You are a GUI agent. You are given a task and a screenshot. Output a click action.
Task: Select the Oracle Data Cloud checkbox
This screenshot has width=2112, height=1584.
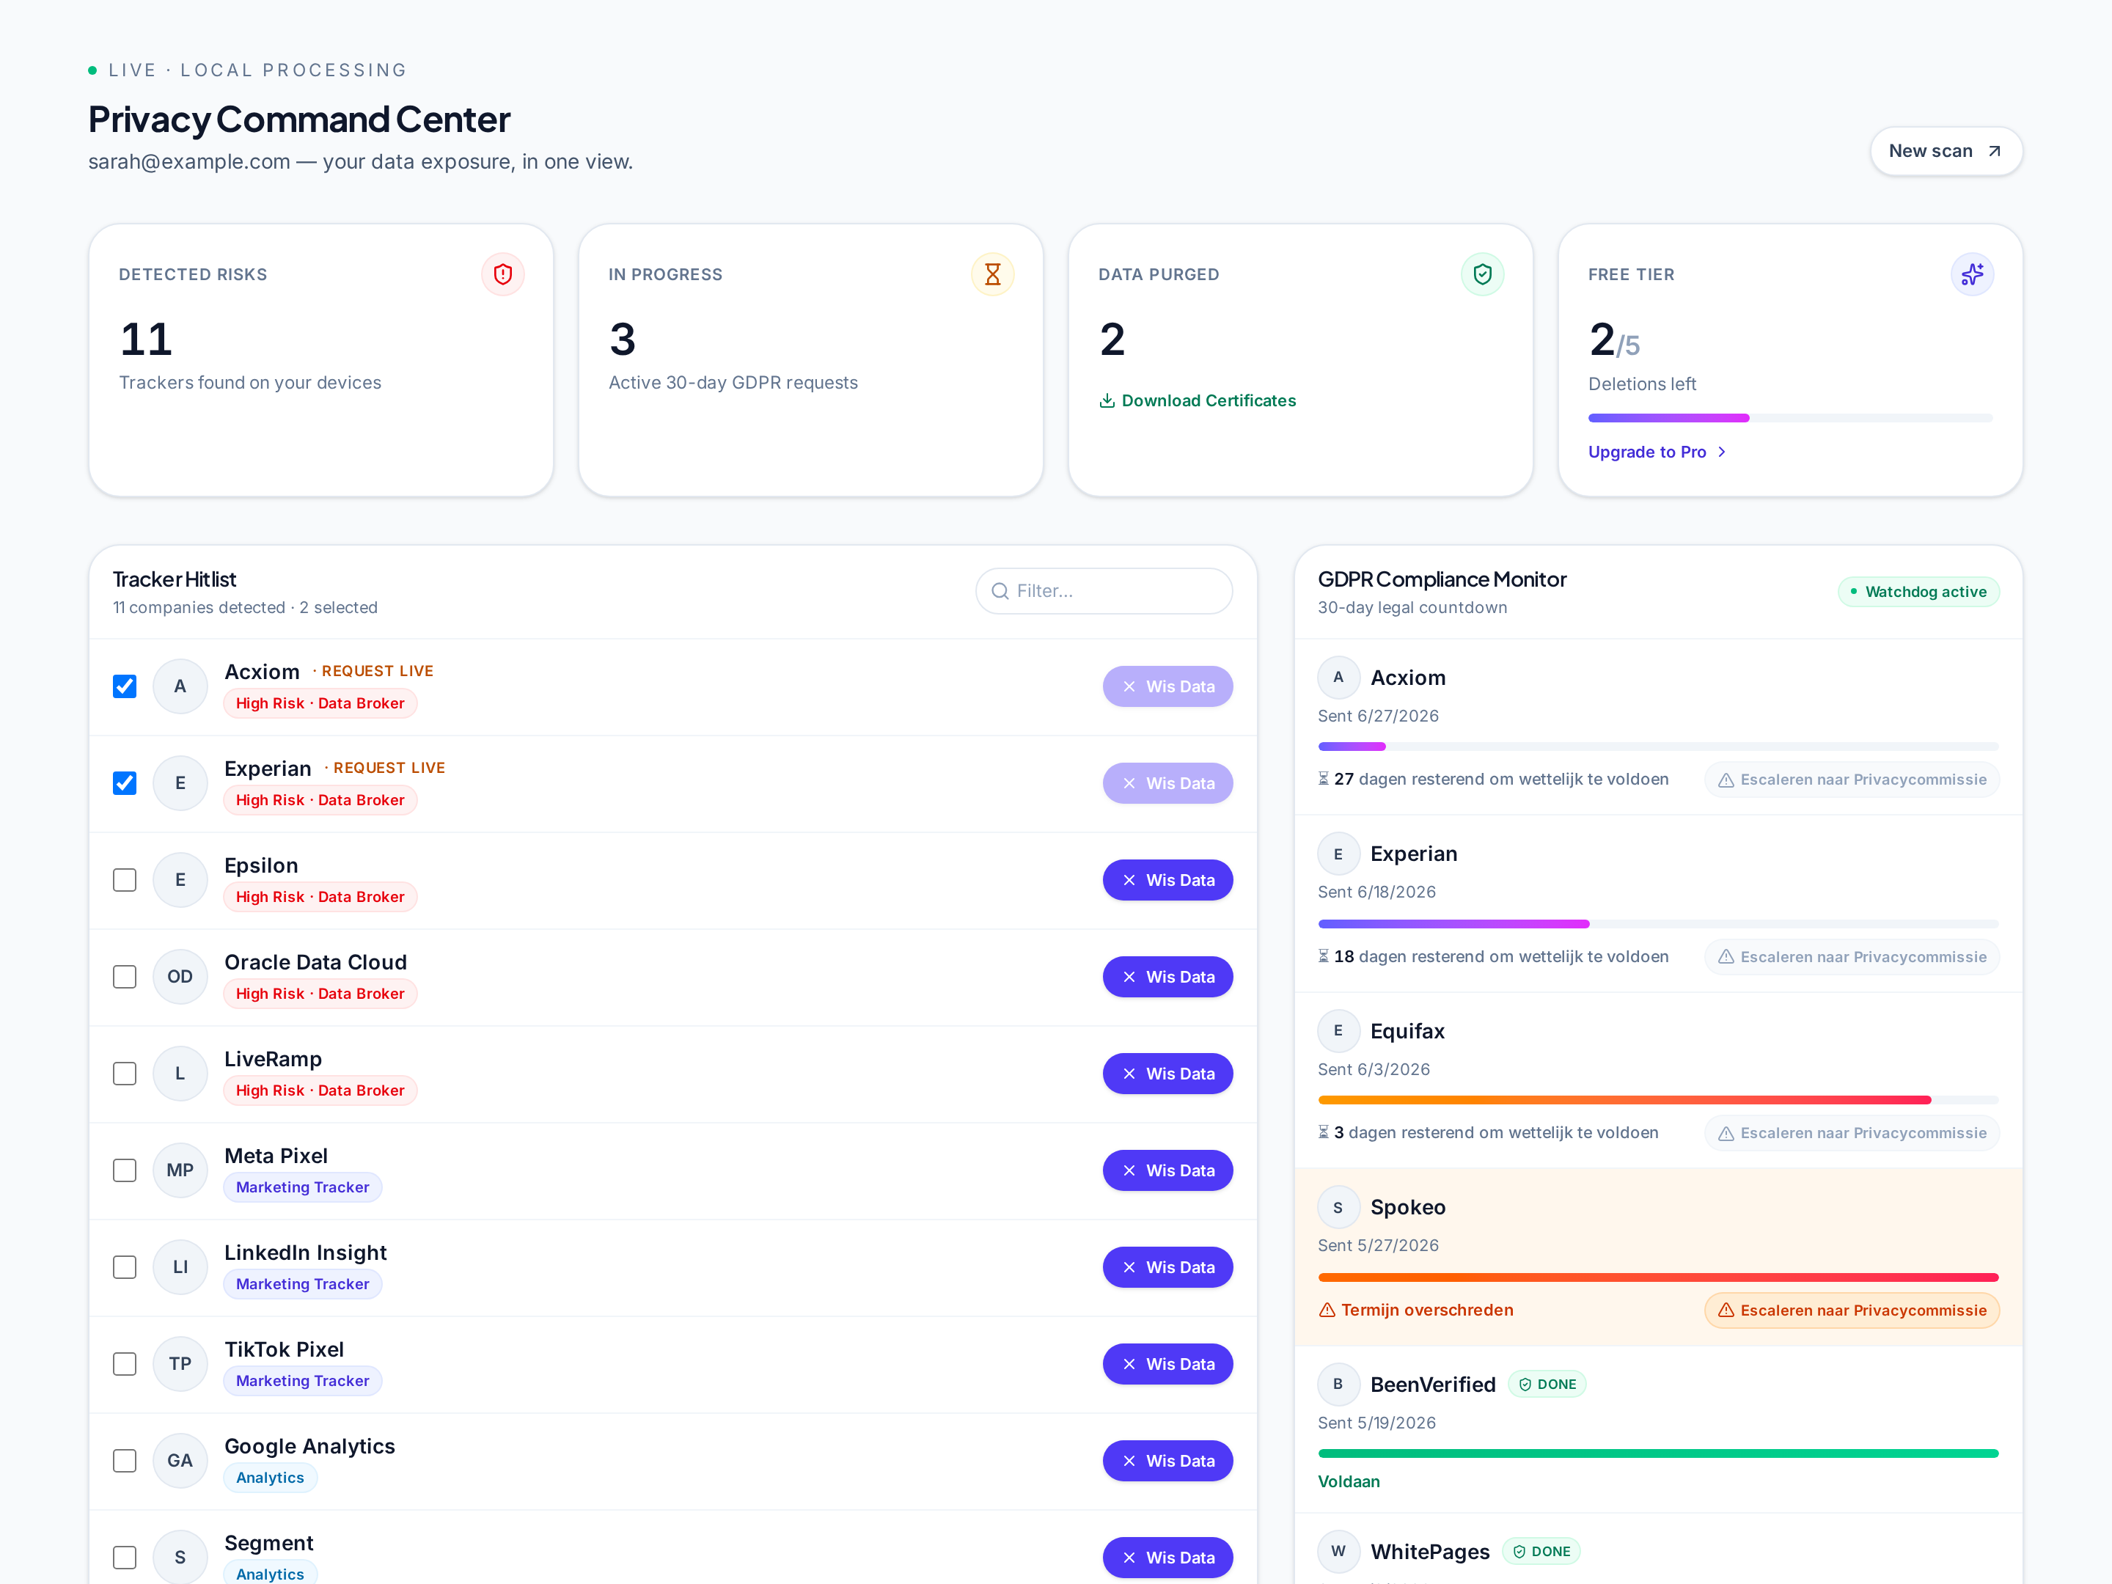(x=125, y=977)
